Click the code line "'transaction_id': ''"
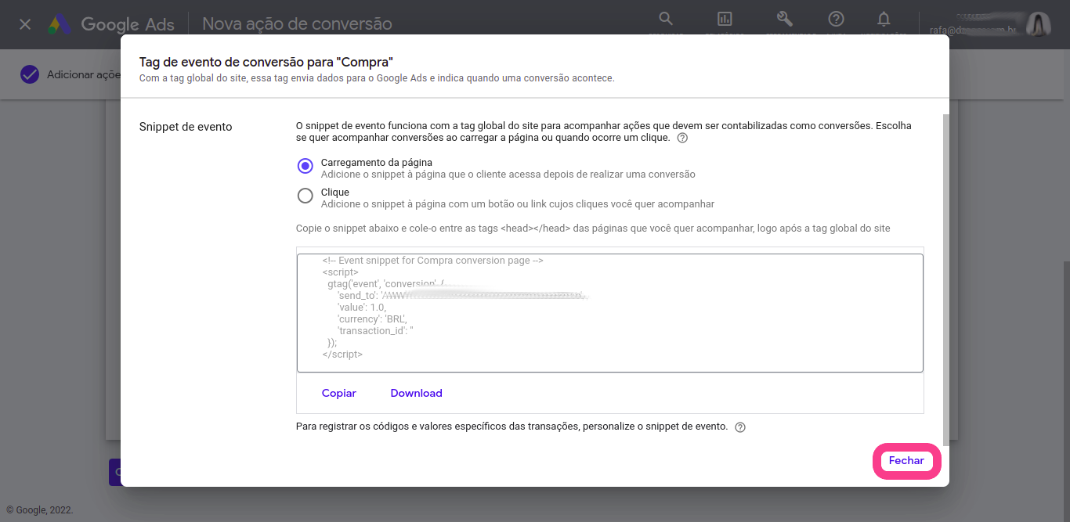1070x522 pixels. pos(375,331)
